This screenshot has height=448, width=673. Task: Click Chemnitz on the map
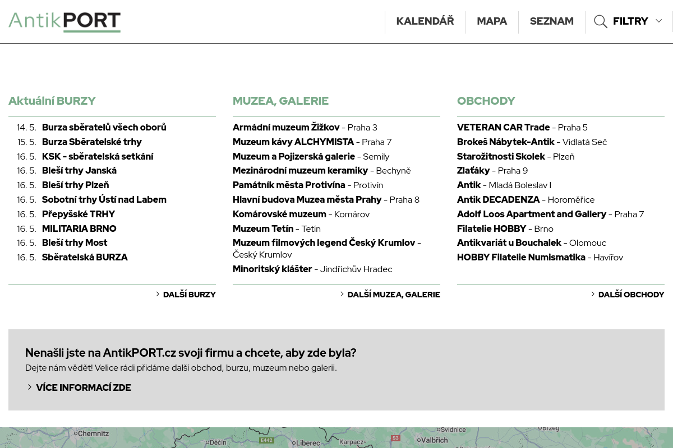point(92,433)
